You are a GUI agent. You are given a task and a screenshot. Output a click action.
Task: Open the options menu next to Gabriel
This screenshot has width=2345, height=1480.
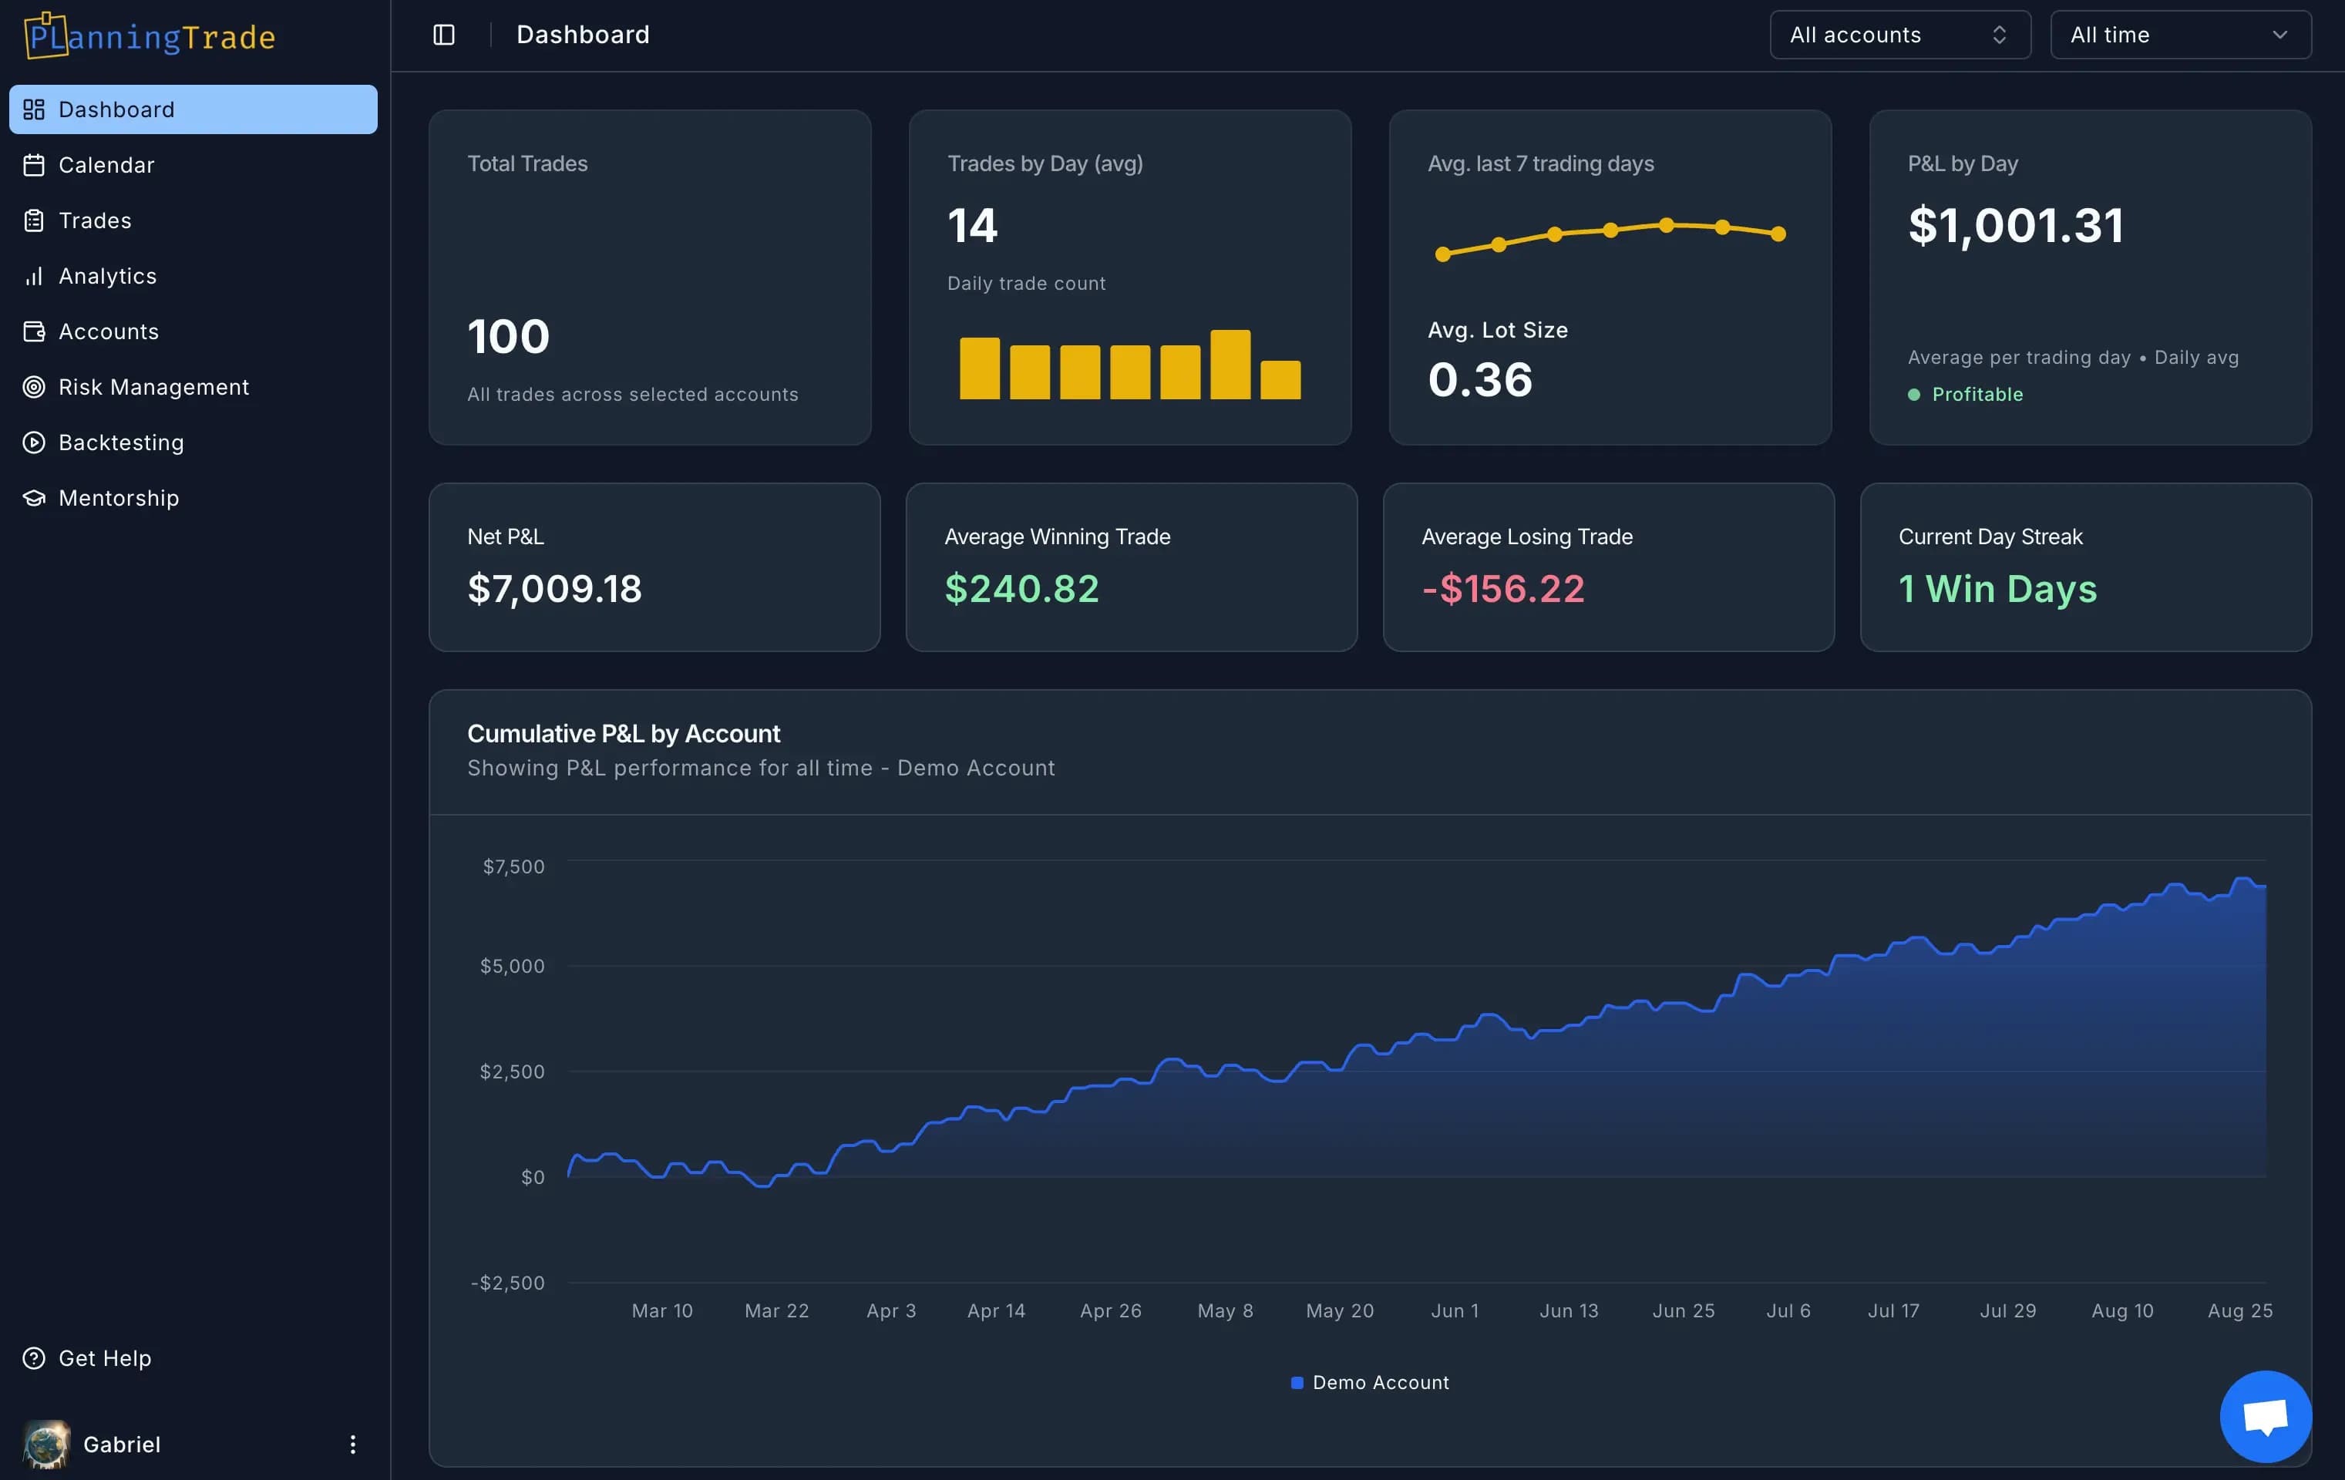(352, 1445)
